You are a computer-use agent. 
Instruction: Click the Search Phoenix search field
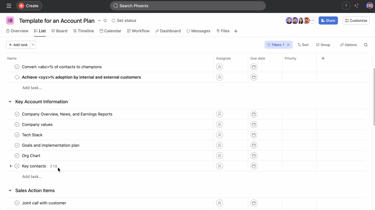tap(188, 6)
